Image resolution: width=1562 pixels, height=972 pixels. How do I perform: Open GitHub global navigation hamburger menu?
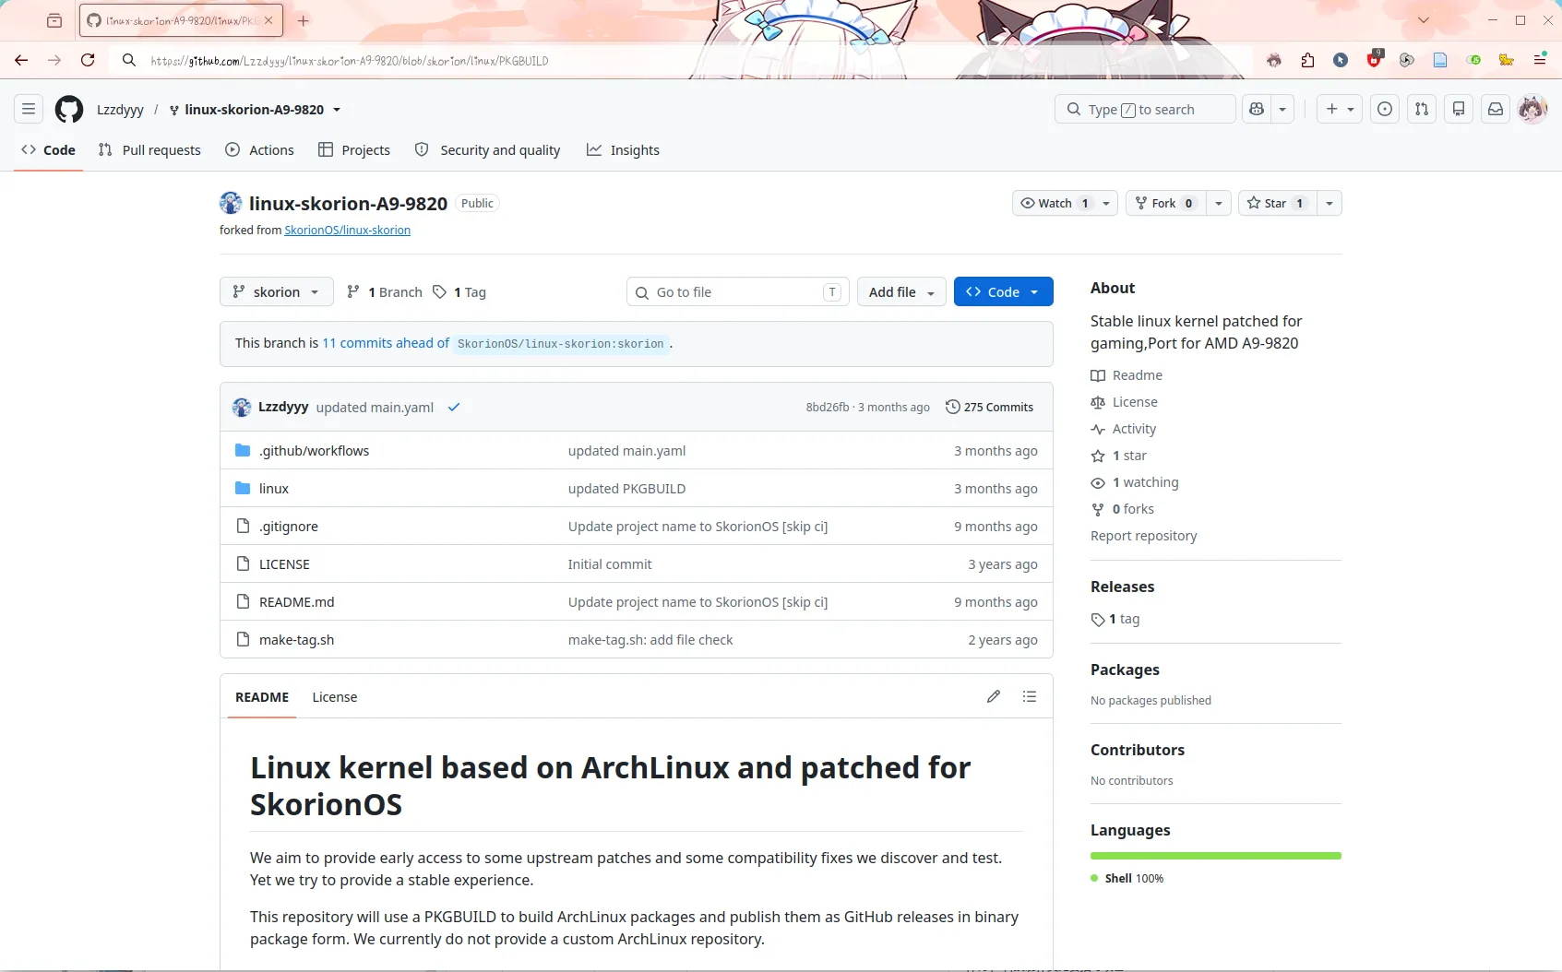coord(29,109)
